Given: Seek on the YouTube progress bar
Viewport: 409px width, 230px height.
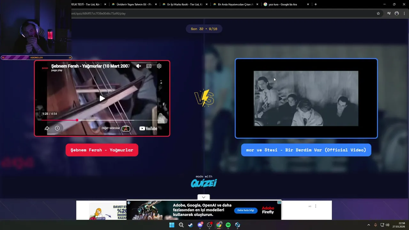Looking at the screenshot, I should point(102,120).
